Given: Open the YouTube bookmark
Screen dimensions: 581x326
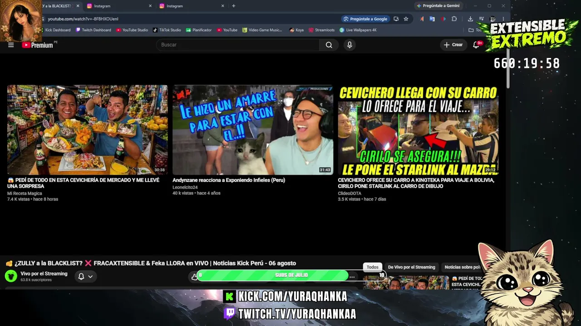Looking at the screenshot, I should coord(227,30).
